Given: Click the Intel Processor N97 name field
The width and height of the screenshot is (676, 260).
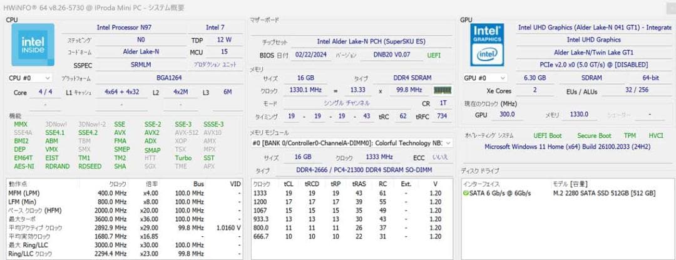Looking at the screenshot, I should (124, 27).
